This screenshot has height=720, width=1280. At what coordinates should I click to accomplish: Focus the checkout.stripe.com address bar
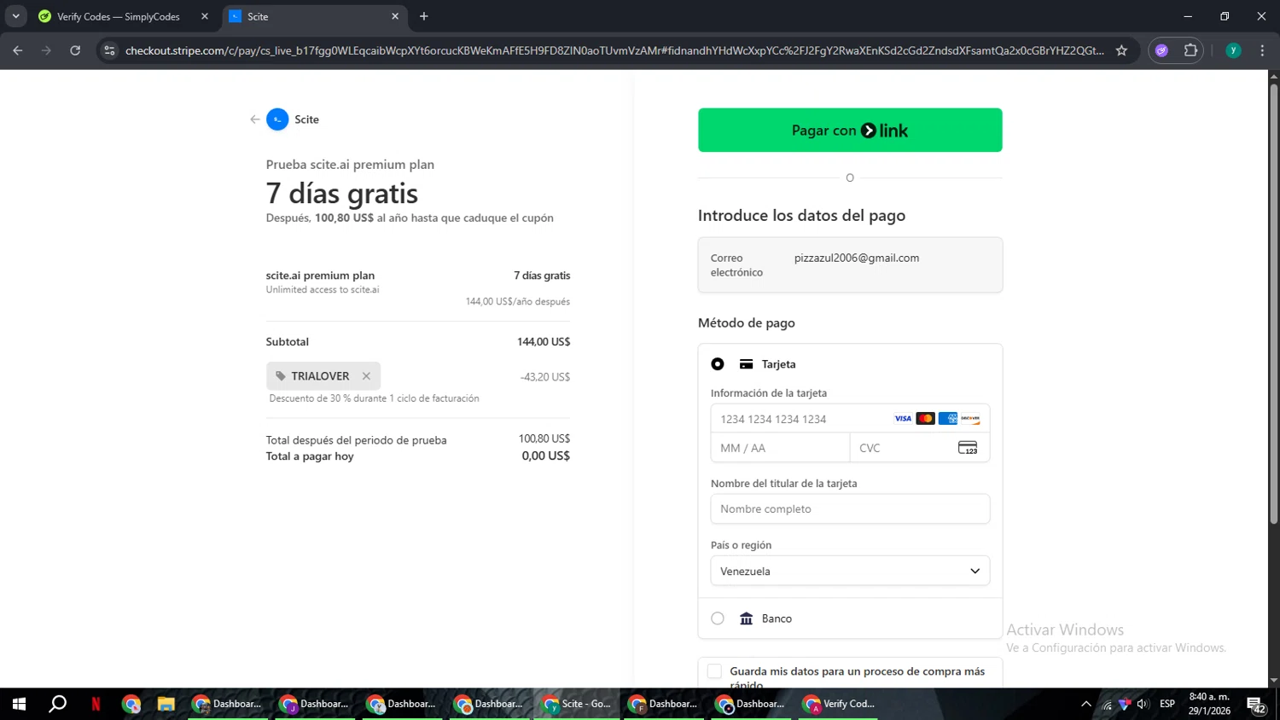click(x=614, y=50)
